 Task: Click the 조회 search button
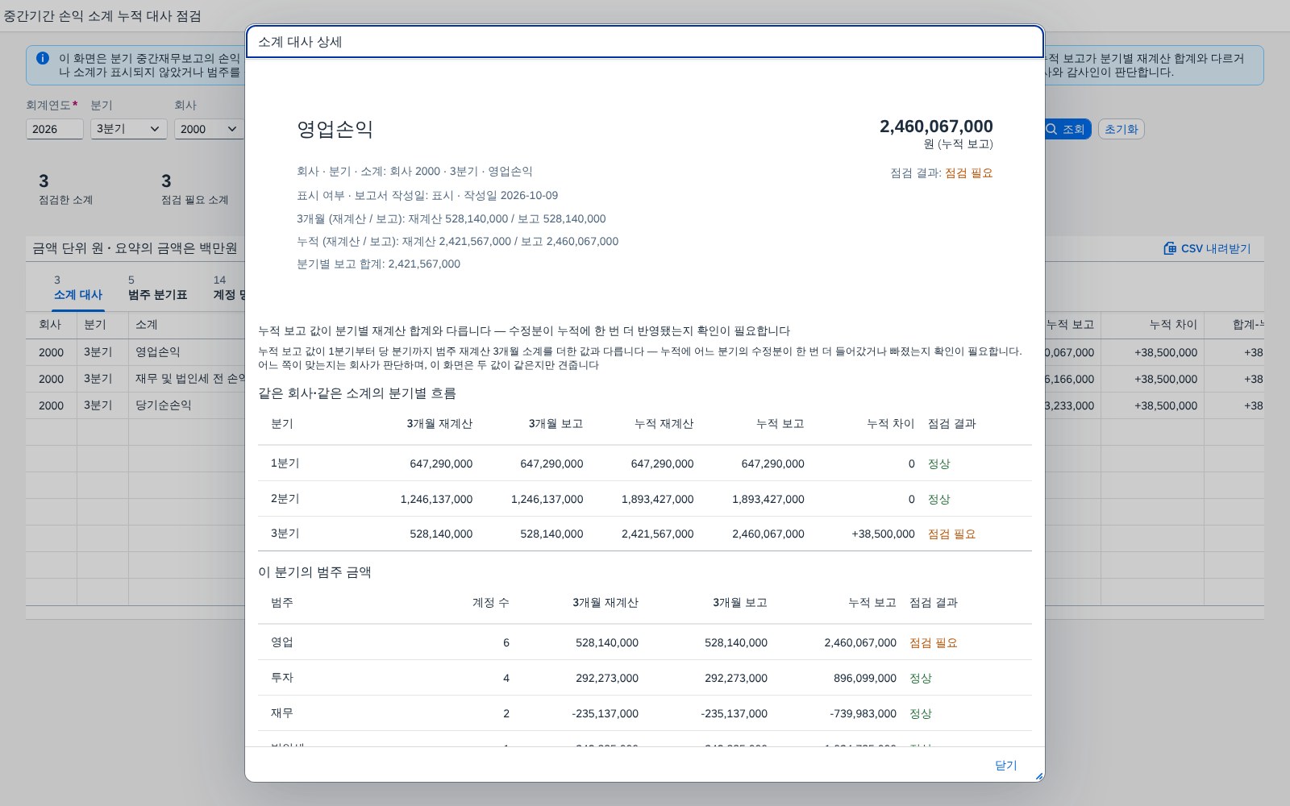point(1066,129)
